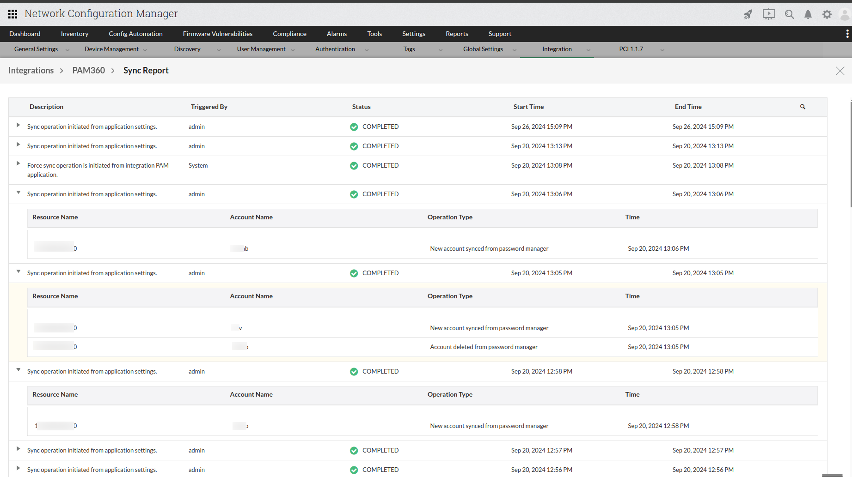Open the Authentication dropdown chevron
852x477 pixels.
click(366, 49)
